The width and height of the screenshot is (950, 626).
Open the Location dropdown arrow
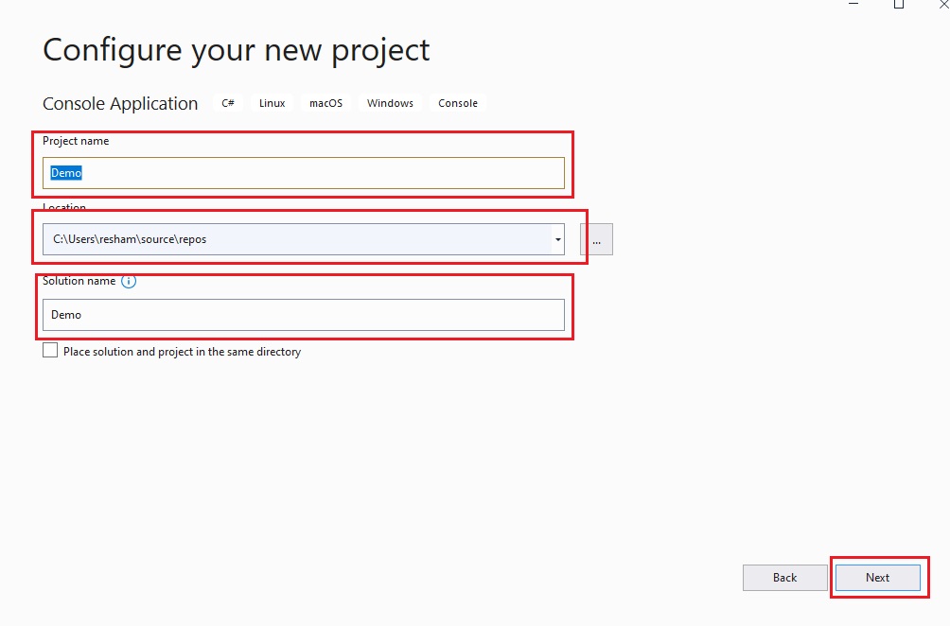coord(557,239)
